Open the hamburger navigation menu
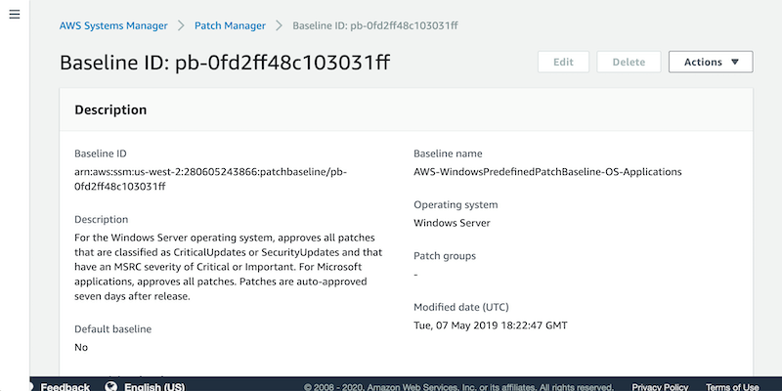Viewport: 782px width, 391px height. click(15, 15)
